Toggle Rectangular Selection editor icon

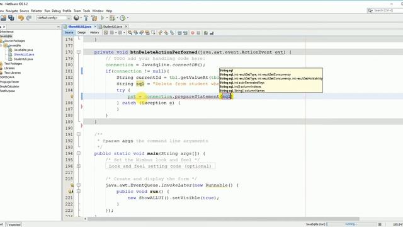(153, 33)
